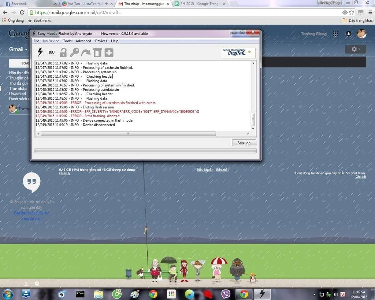Image resolution: width=375 pixels, height=300 pixels.
Task: Click the Chrome address bar URL
Action: 78,12
